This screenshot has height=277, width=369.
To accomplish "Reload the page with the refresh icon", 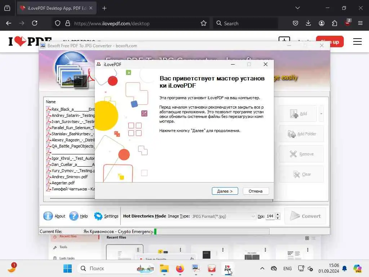I will coord(35,23).
